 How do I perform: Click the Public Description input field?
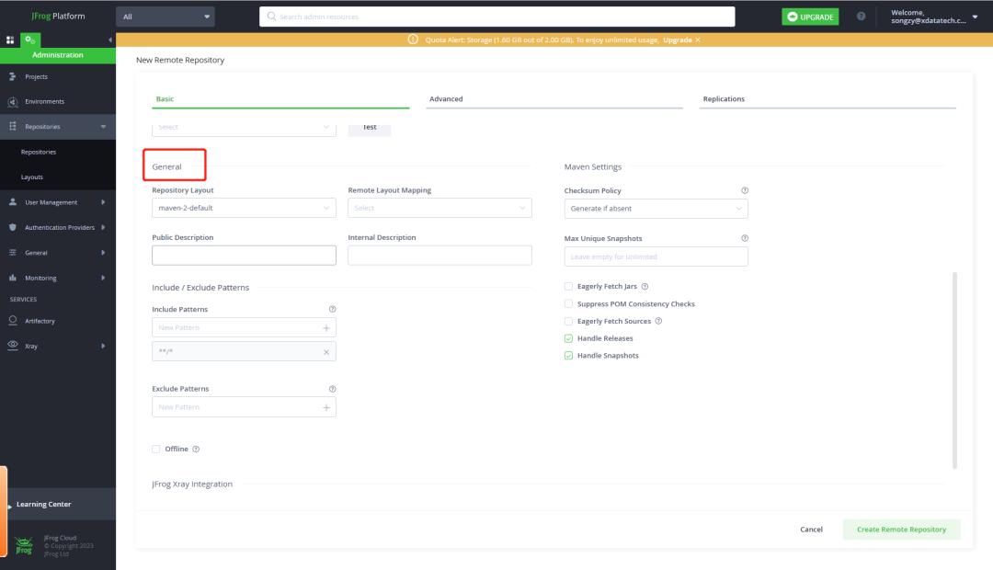(244, 256)
